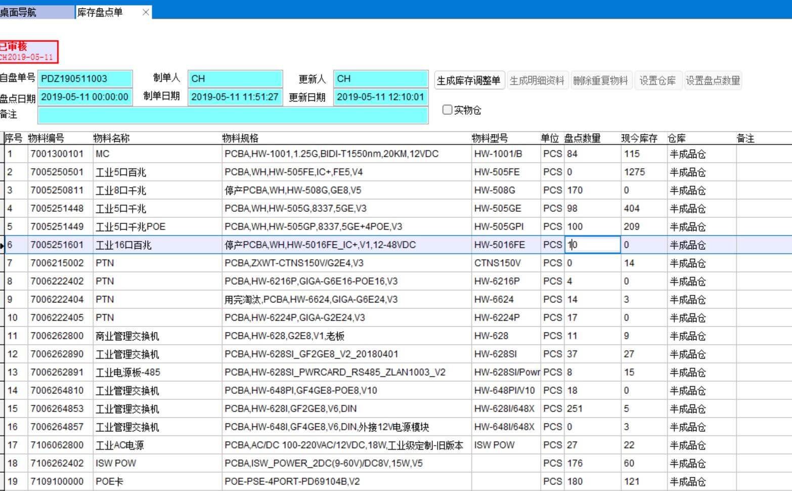Click the 自盘单号 field PDZ190511003

pos(85,79)
